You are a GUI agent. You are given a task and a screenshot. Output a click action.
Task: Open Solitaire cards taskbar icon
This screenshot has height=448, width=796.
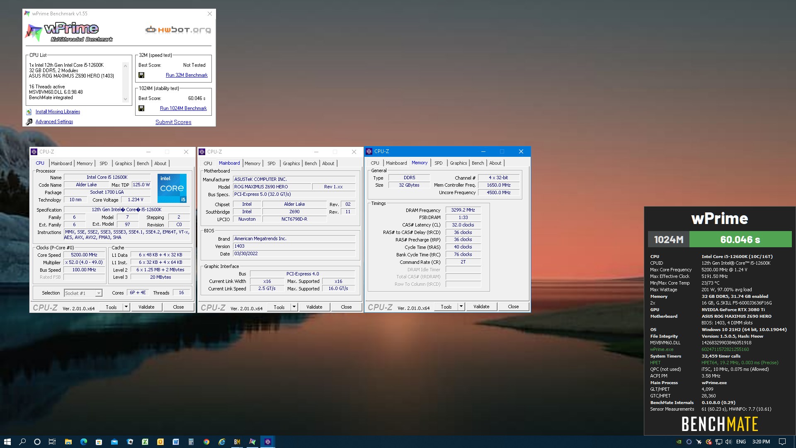tap(129, 442)
